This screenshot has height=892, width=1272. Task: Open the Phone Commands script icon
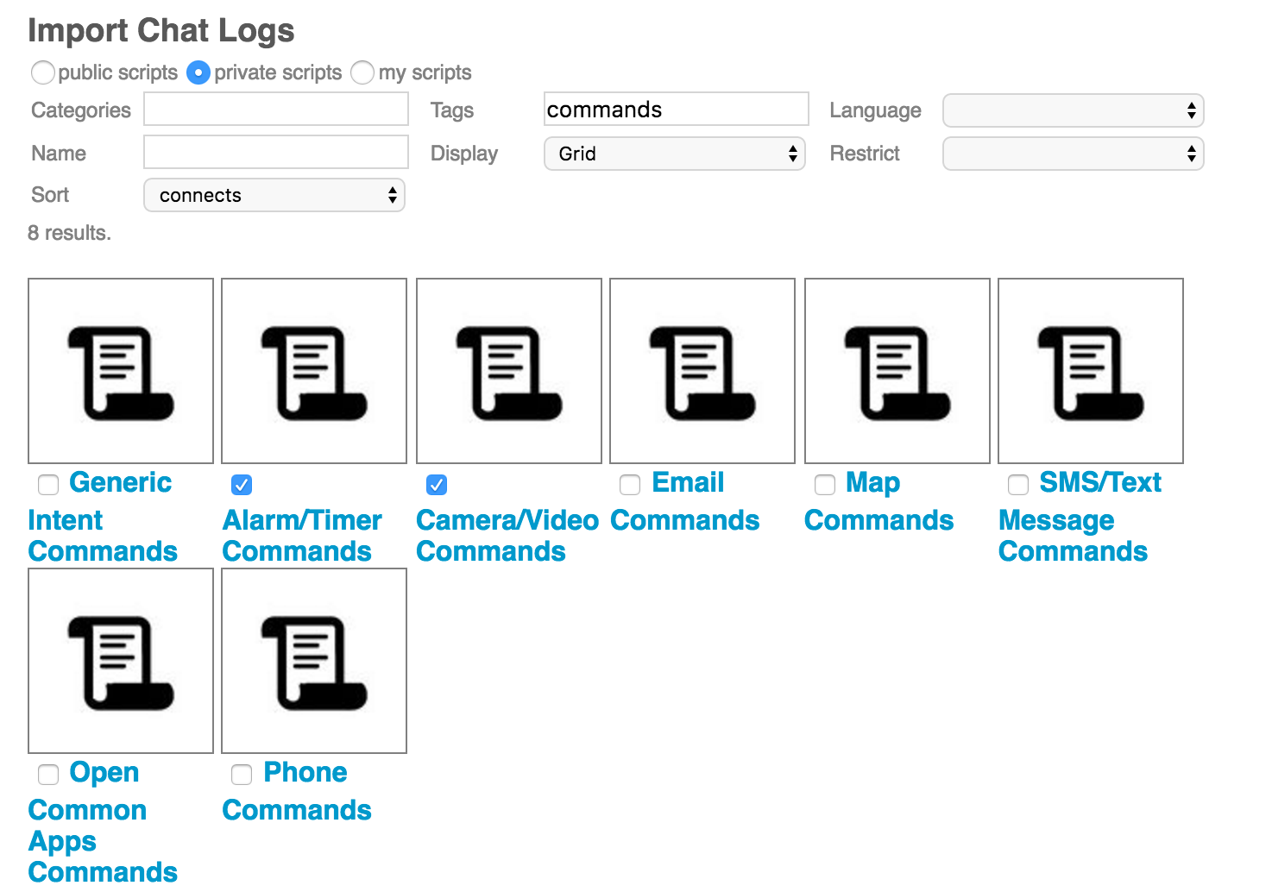pyautogui.click(x=314, y=661)
